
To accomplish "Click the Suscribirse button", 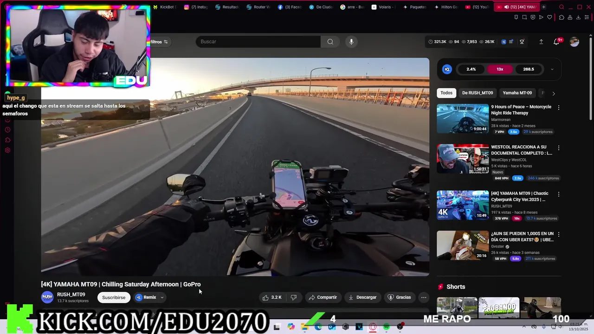I will click(x=114, y=297).
